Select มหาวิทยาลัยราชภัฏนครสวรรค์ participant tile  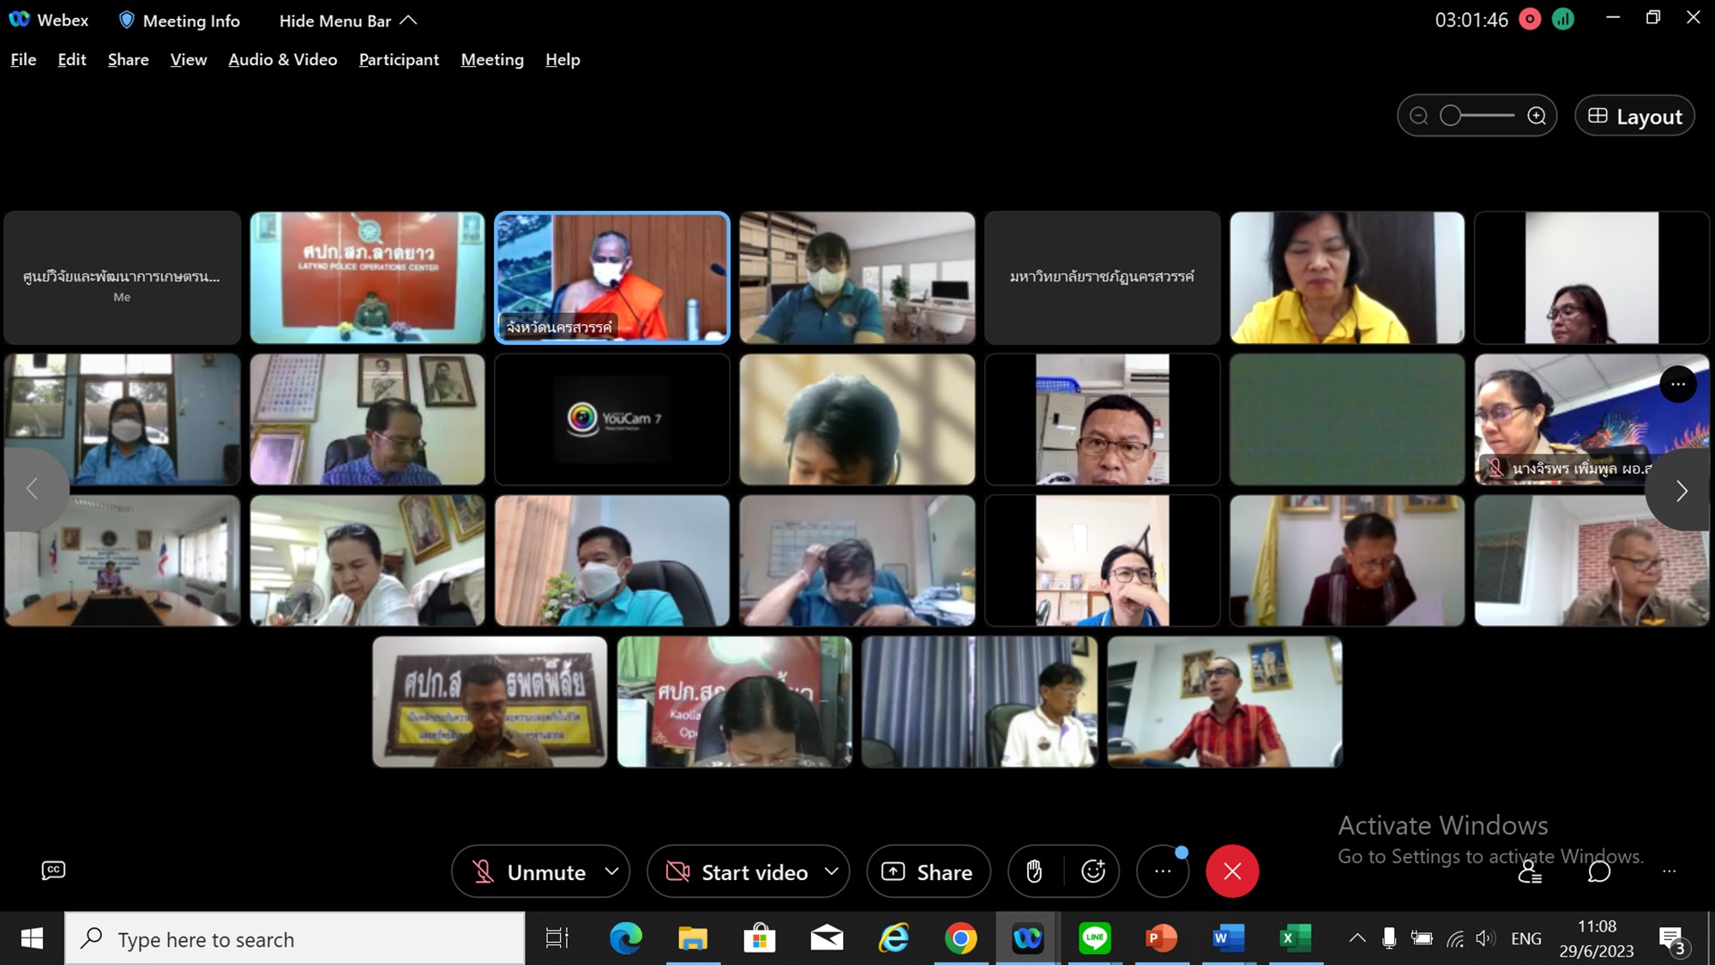(1102, 278)
